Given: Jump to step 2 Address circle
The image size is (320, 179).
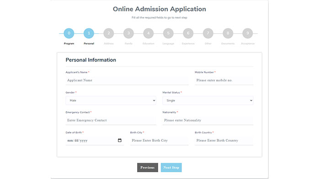Looking at the screenshot, I should pyautogui.click(x=109, y=33).
